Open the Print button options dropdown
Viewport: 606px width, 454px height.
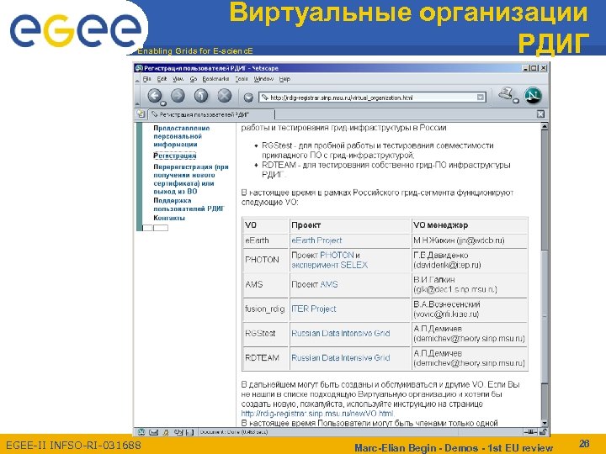(x=516, y=101)
